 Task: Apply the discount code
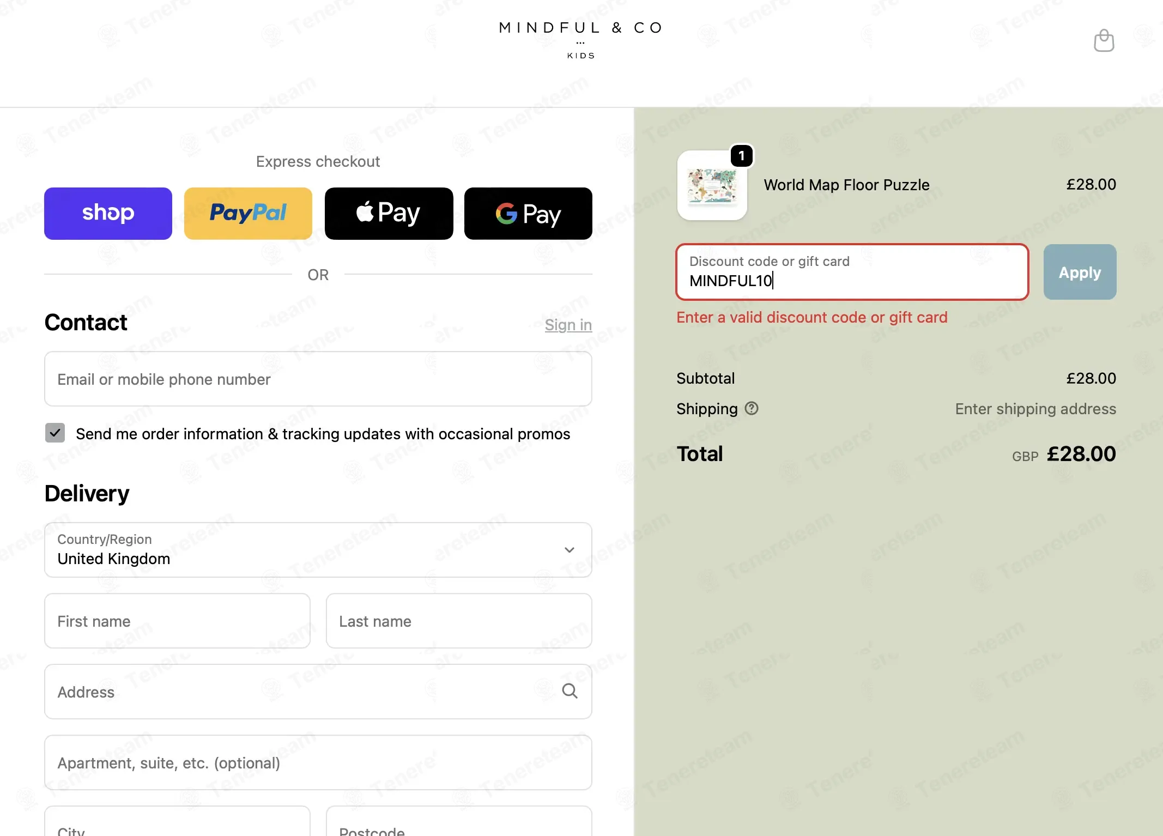point(1080,272)
